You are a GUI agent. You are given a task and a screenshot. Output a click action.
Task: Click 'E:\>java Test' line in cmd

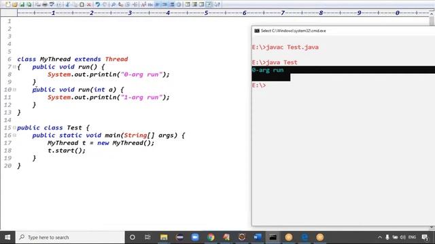pos(275,62)
